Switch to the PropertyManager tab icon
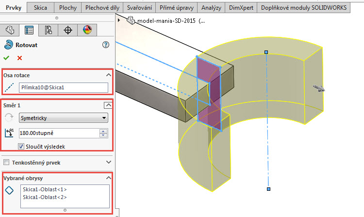Viewport: 364px width, 217px height. click(29, 30)
